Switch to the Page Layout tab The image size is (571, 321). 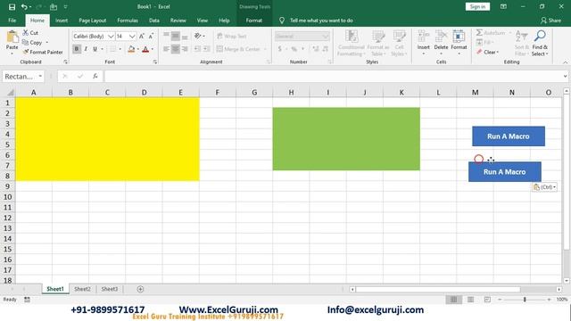point(93,21)
